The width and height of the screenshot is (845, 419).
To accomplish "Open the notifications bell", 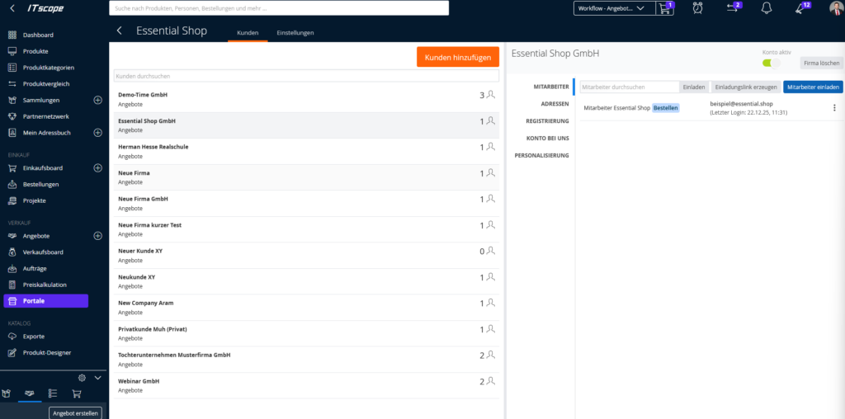I will click(766, 8).
